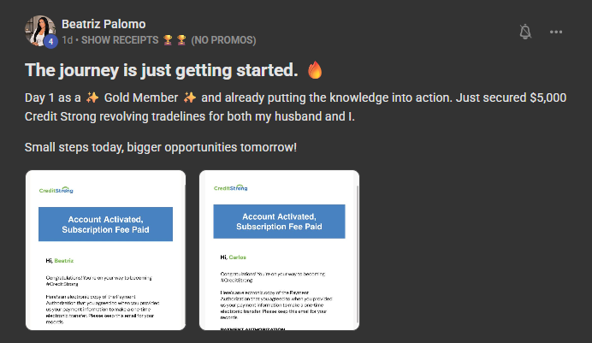Click the level 4 badge on avatar

point(50,42)
